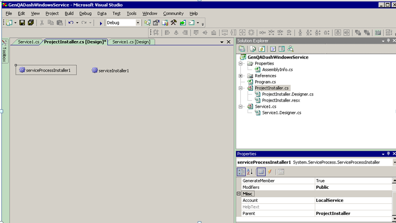Click View Code in Solution Explorer toolbar
Image resolution: width=396 pixels, height=223 pixels.
click(x=273, y=49)
